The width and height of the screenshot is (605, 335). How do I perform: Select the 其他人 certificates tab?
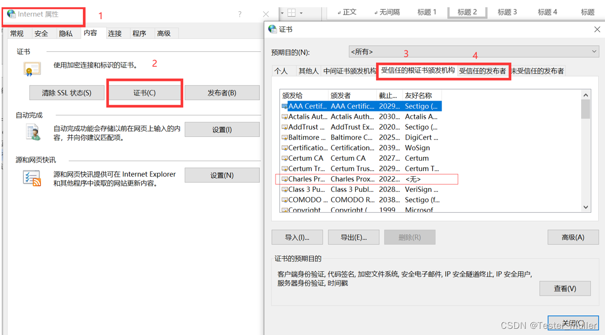pyautogui.click(x=308, y=71)
